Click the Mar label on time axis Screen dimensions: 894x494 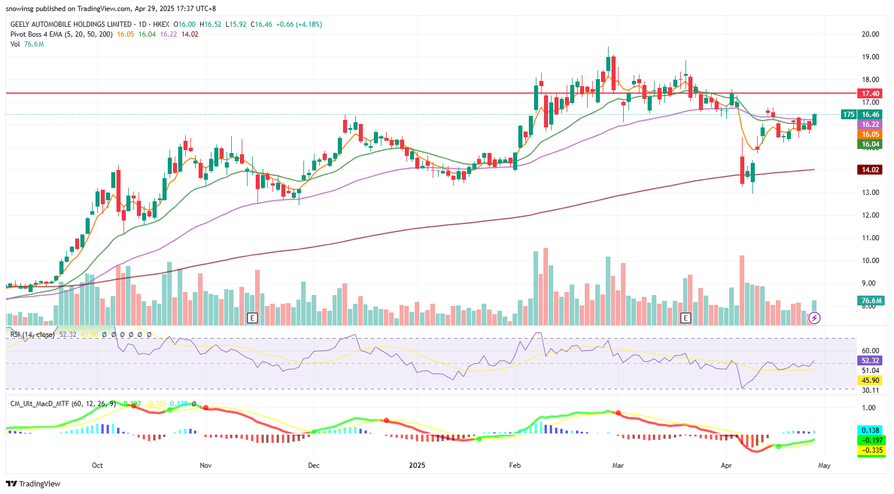pyautogui.click(x=618, y=465)
